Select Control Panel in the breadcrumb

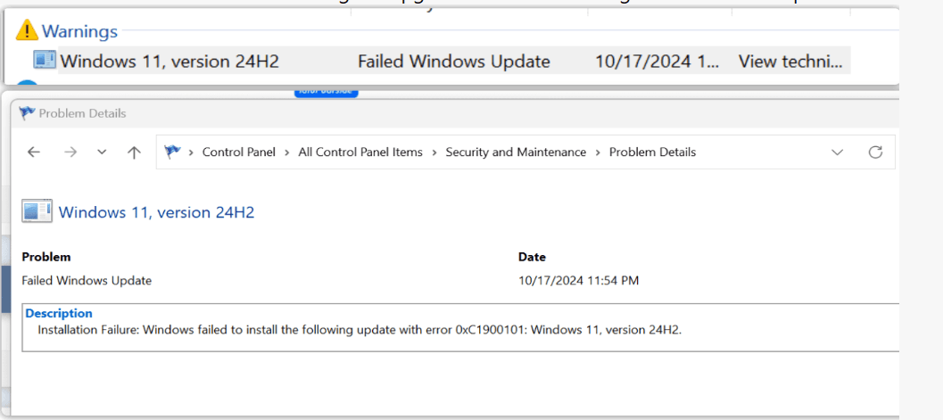coord(239,152)
